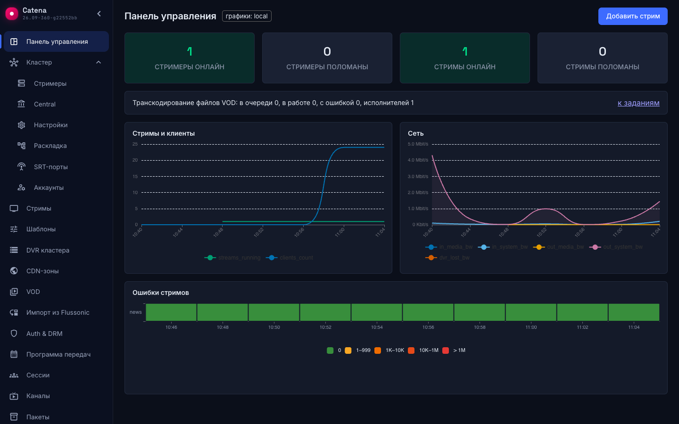This screenshot has height=424, width=679.
Task: Click the VOD video library icon
Action: (x=14, y=292)
